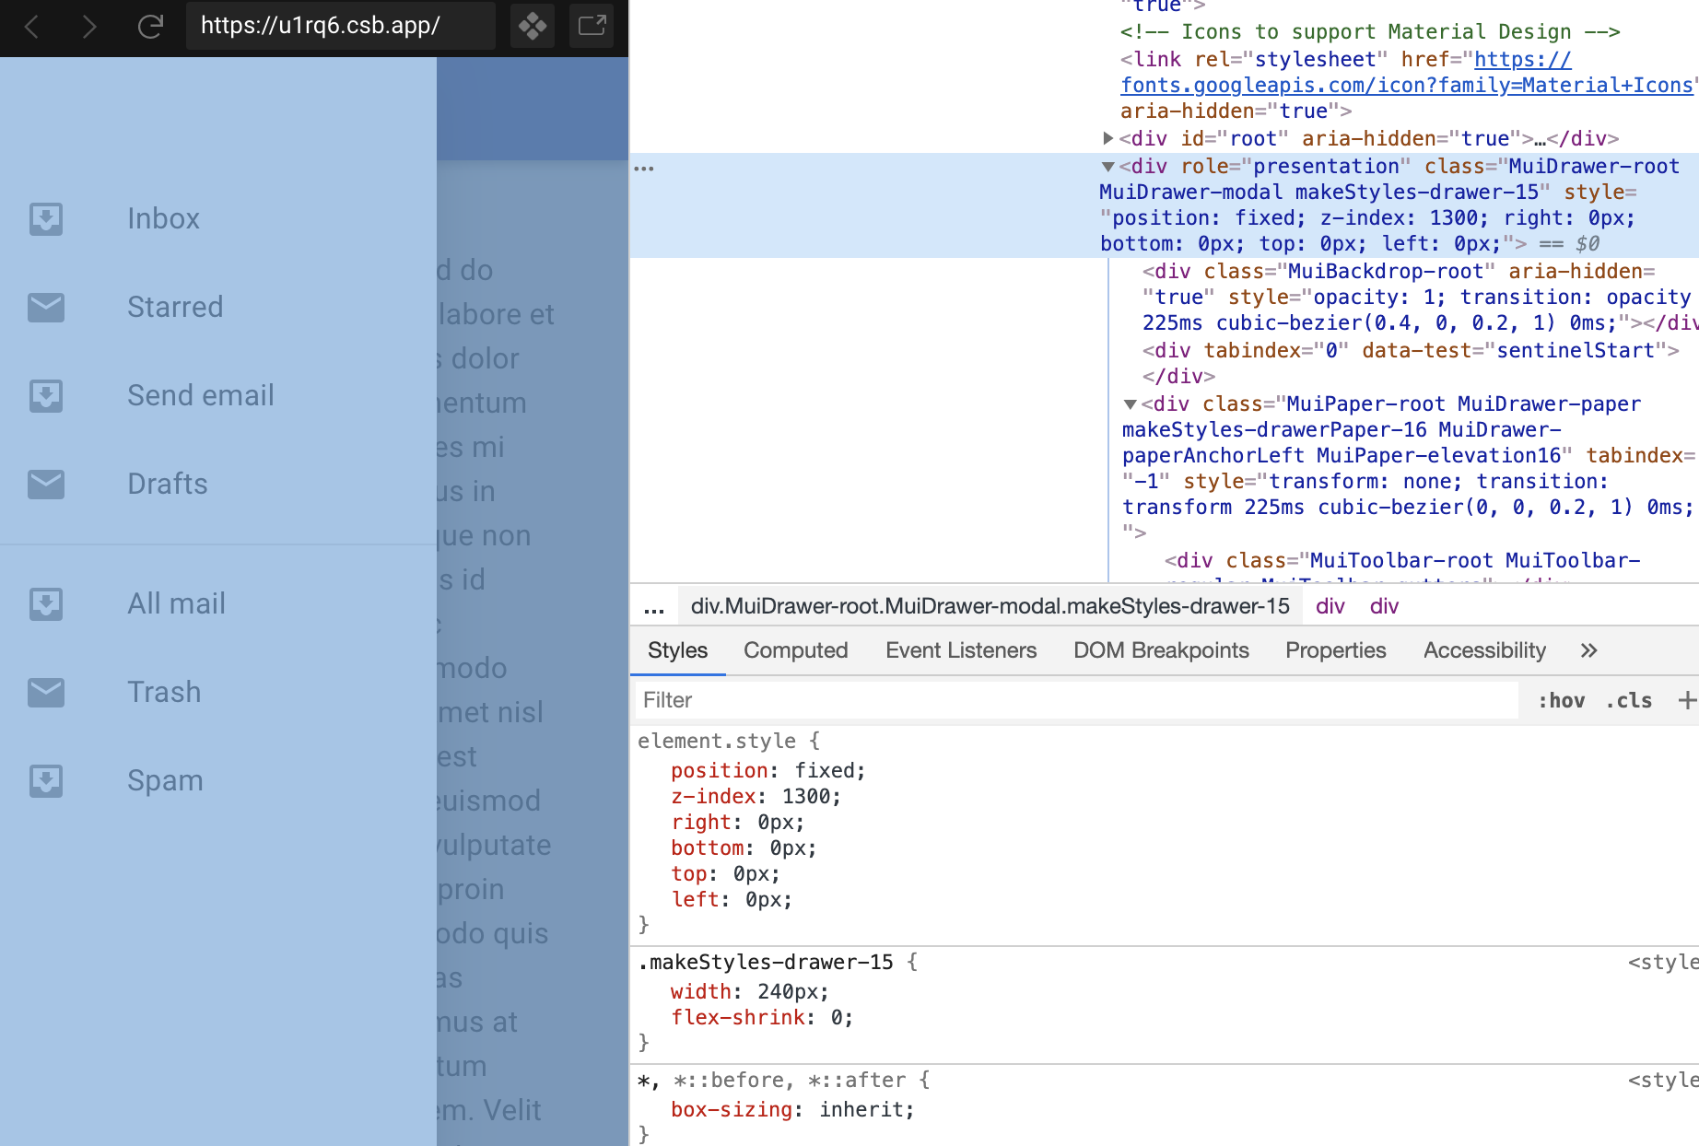Open page in external window icon
The image size is (1699, 1146).
coord(591,27)
